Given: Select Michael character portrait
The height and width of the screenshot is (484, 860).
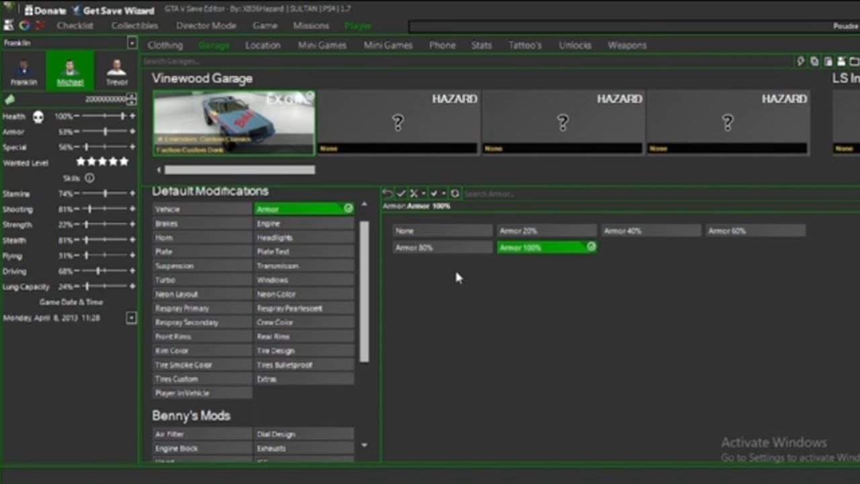Looking at the screenshot, I should (x=70, y=71).
